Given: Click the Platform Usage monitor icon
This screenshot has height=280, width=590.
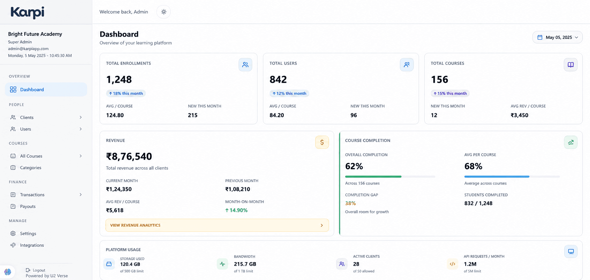Looking at the screenshot, I should [x=571, y=251].
